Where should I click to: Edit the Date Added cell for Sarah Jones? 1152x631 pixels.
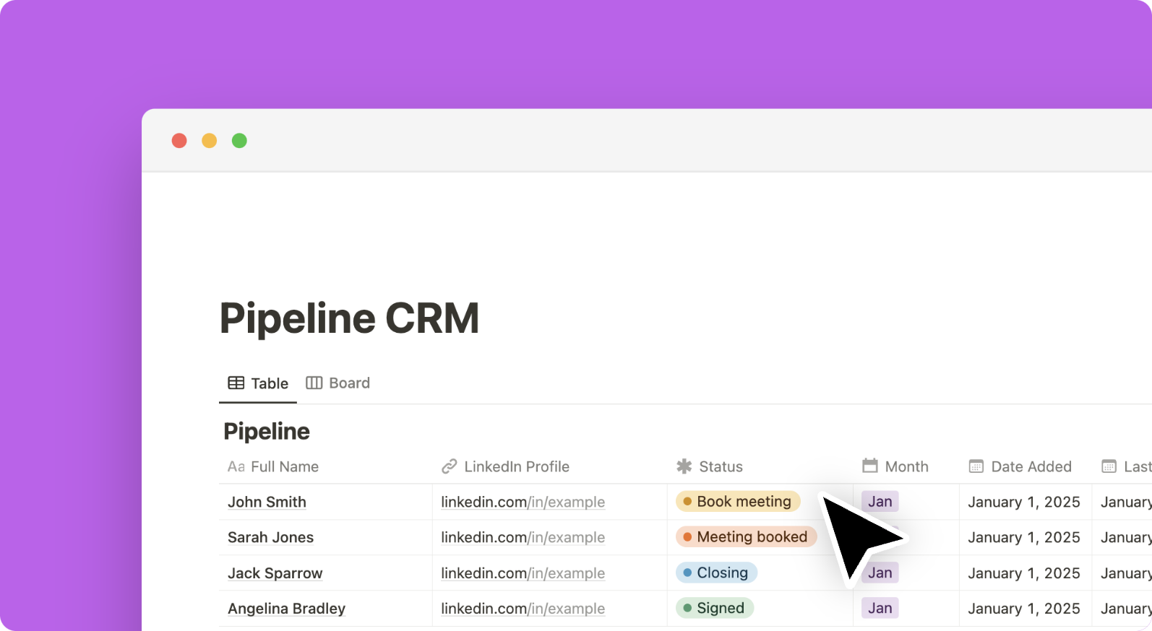pos(1023,537)
